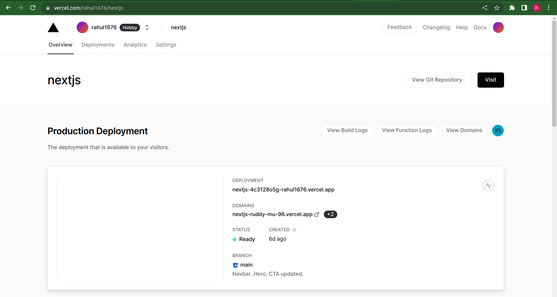Open the Settings tab
557x297 pixels.
[166, 45]
